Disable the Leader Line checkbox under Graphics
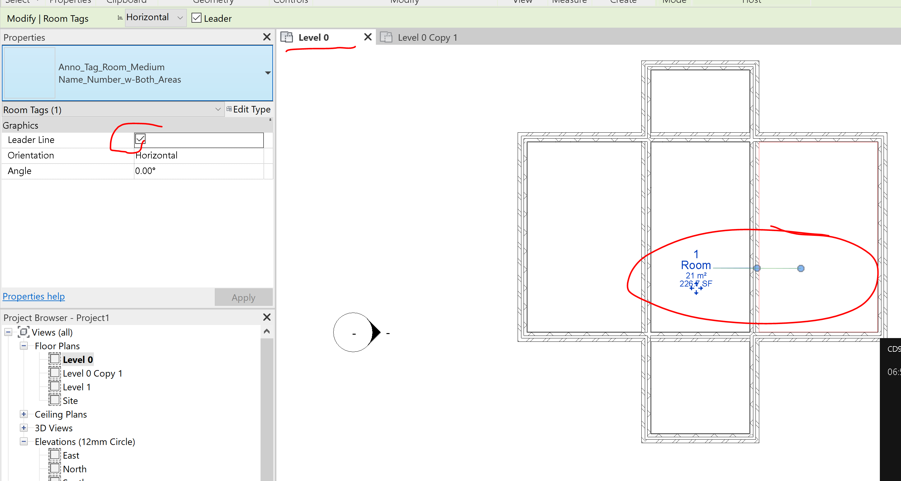 [140, 139]
